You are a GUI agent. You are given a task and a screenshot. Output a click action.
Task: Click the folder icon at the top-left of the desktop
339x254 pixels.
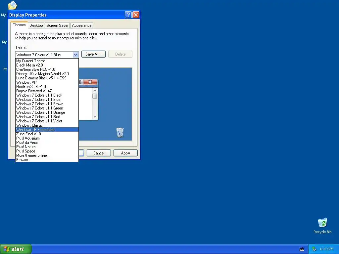[x=13, y=5]
